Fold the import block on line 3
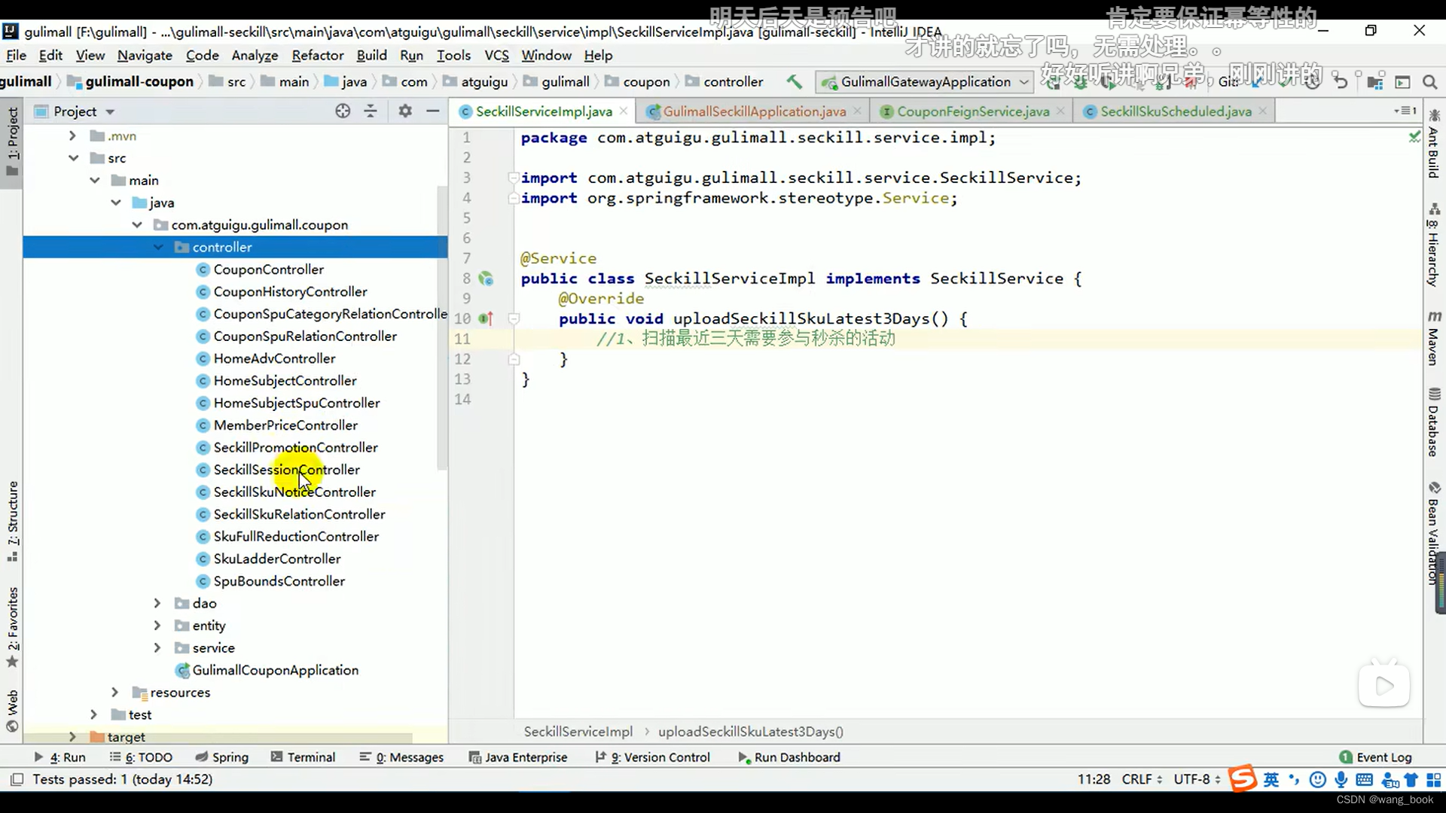 (x=513, y=178)
